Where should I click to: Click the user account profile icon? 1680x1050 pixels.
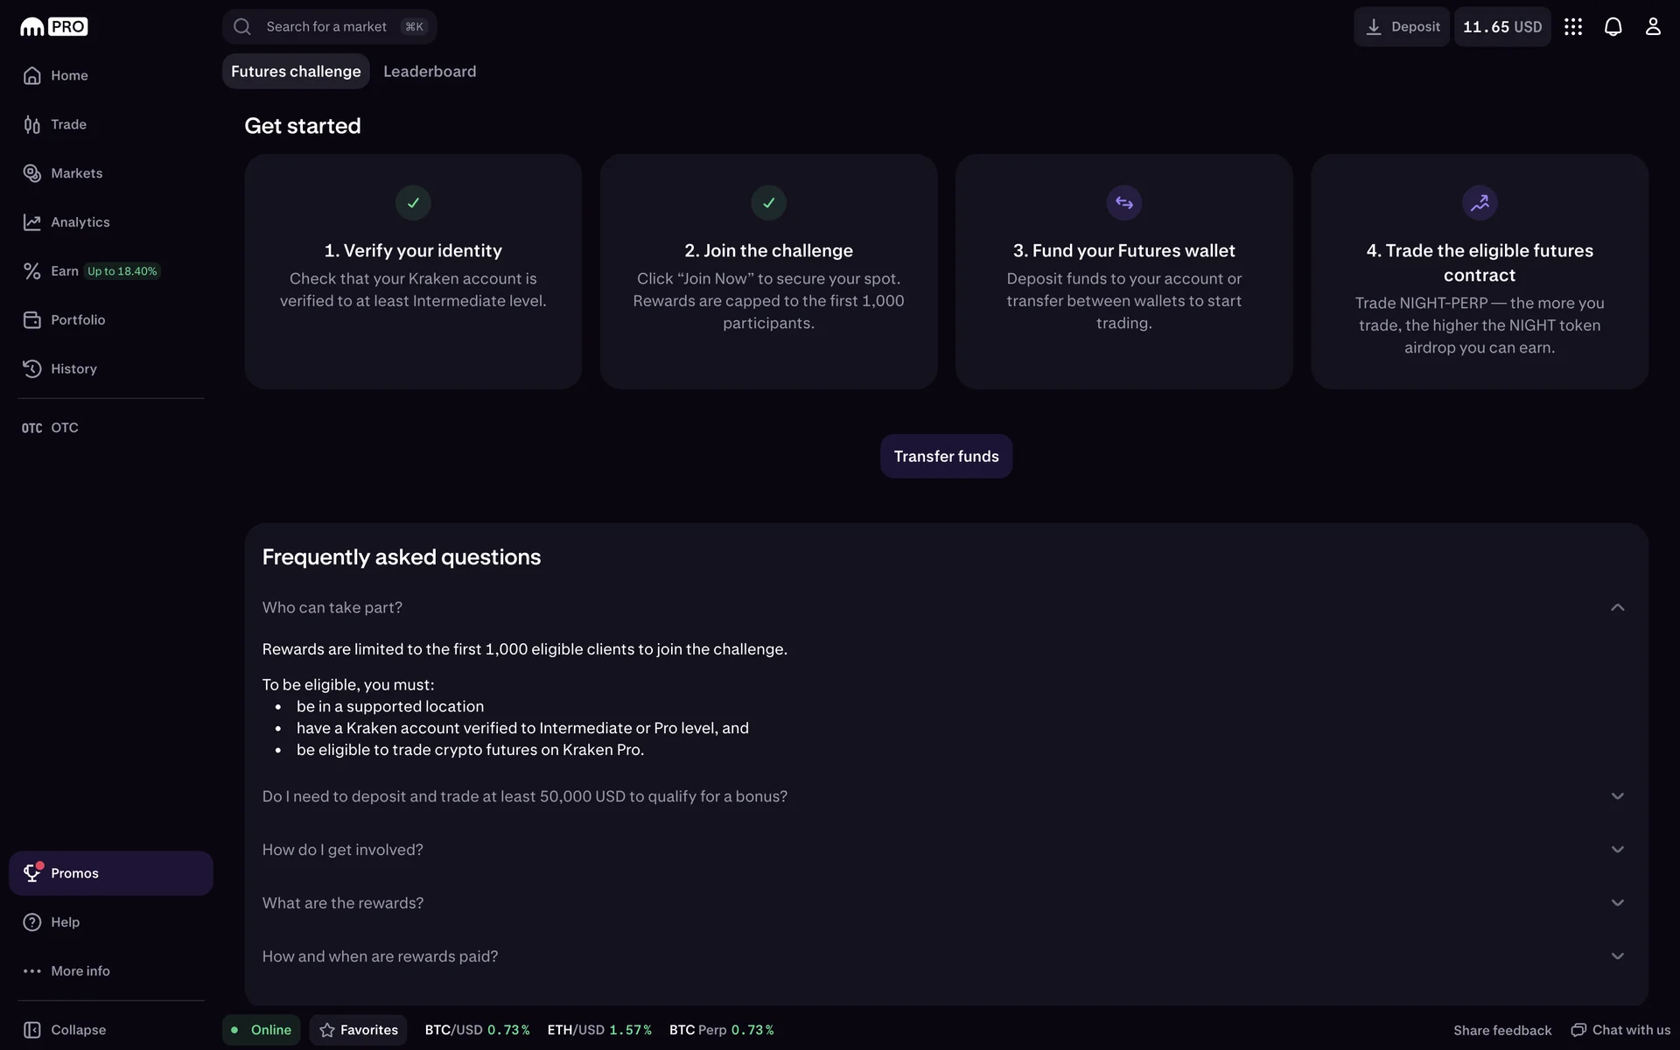point(1652,27)
